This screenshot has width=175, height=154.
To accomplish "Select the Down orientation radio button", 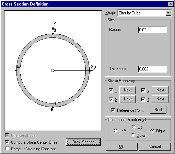I will point(133,135).
